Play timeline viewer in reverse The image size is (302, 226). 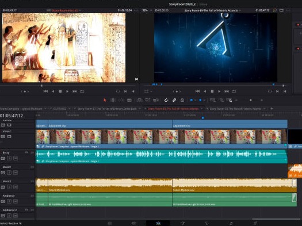205,91
